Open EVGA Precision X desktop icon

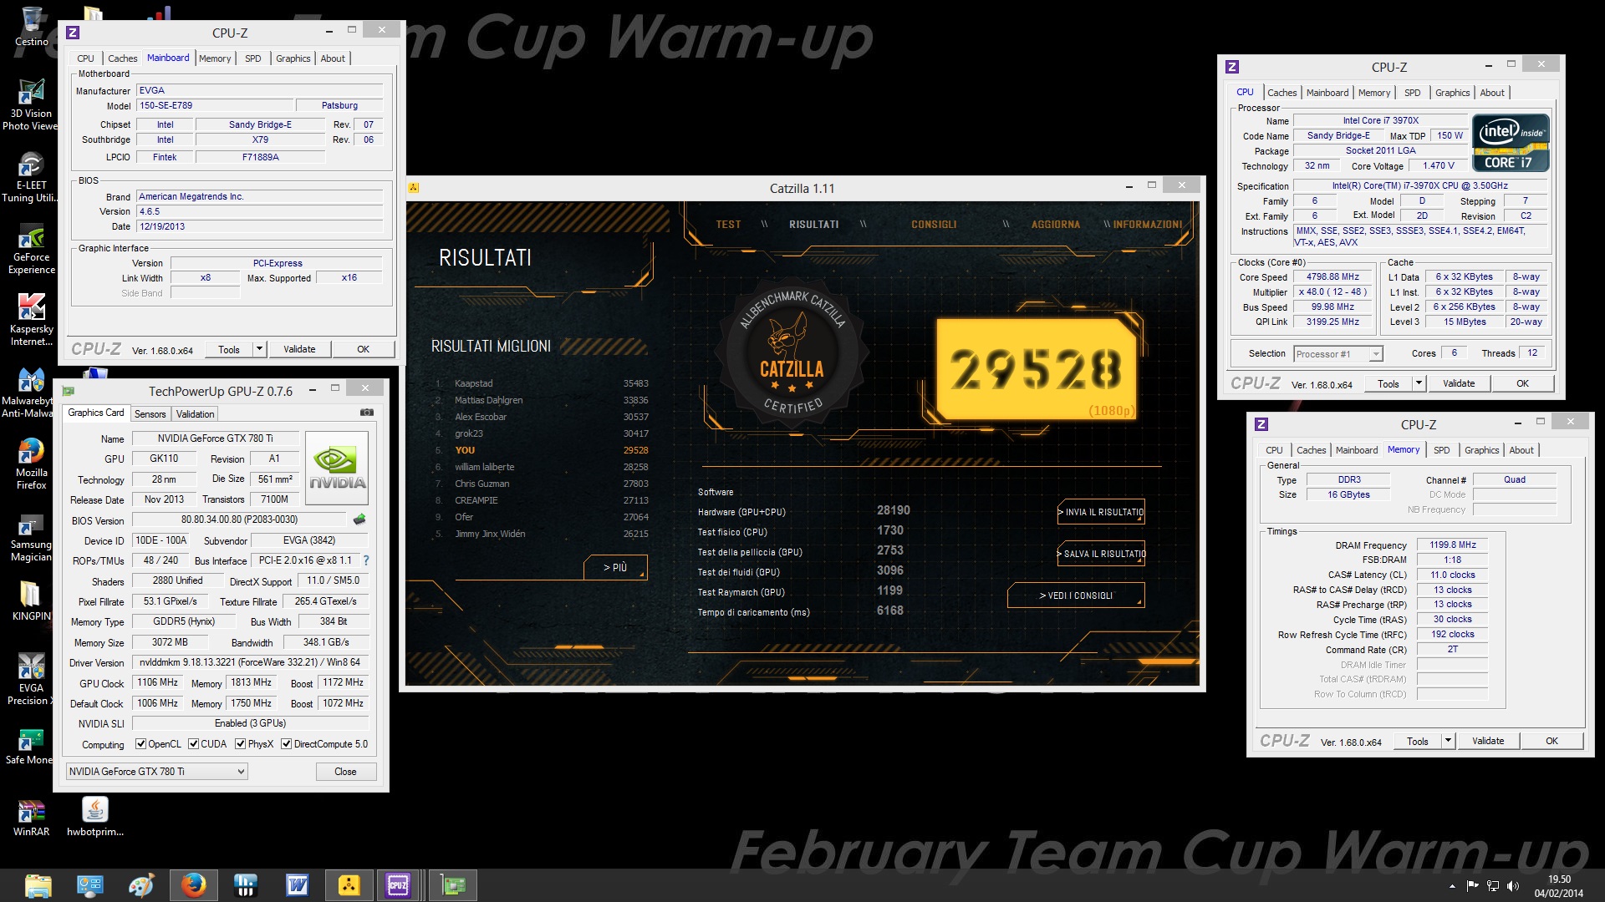point(31,680)
